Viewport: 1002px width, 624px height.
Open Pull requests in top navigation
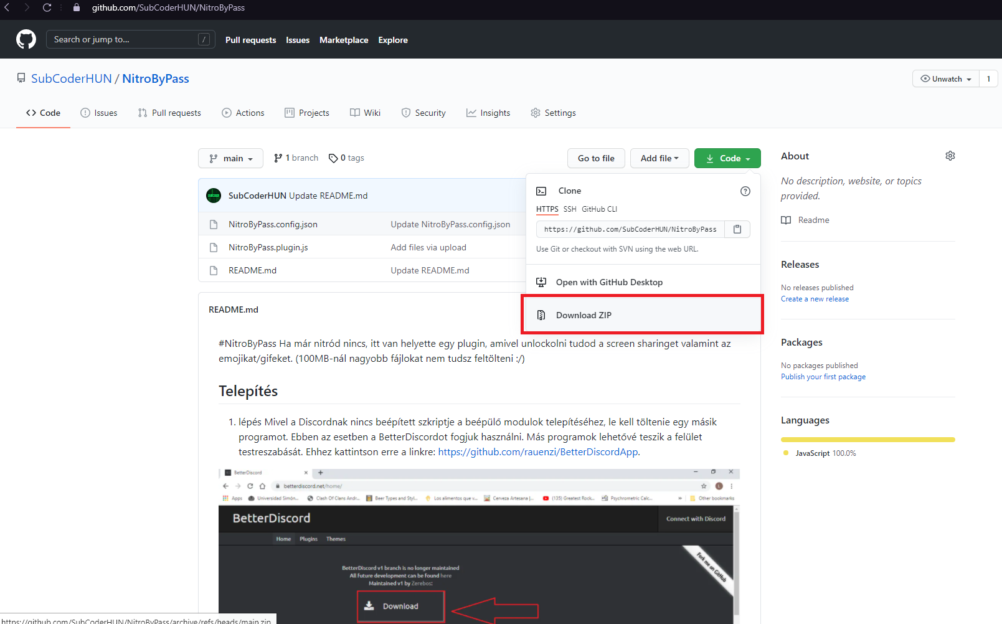coord(250,40)
